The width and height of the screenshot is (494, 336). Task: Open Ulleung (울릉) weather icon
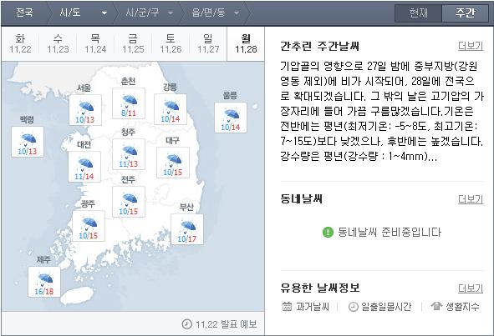point(231,115)
